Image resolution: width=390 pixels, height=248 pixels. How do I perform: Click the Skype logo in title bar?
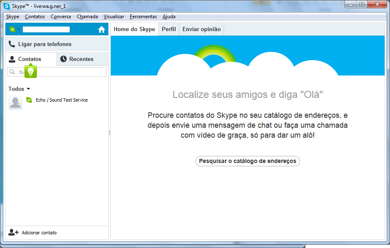7,6
